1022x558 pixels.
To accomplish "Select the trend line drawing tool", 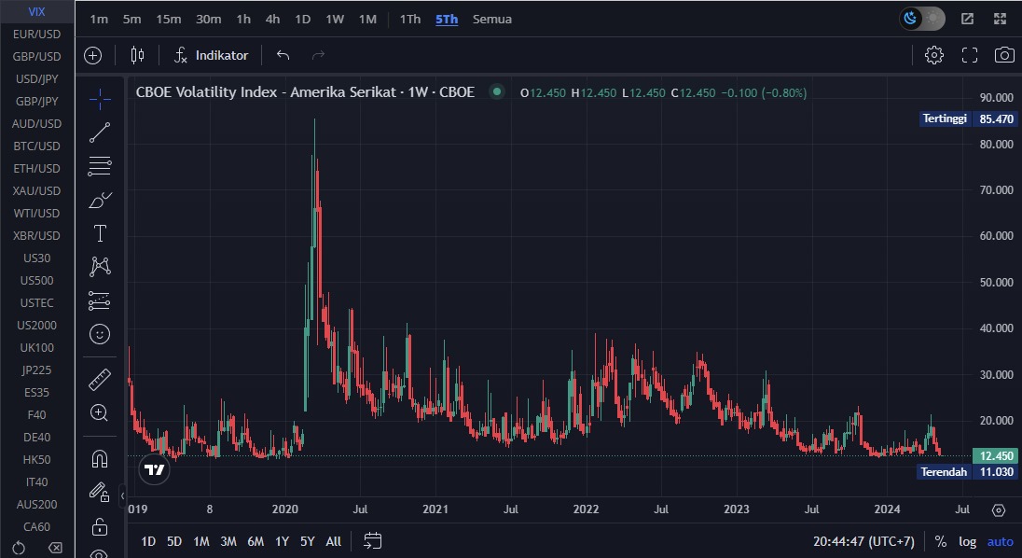I will [x=100, y=133].
